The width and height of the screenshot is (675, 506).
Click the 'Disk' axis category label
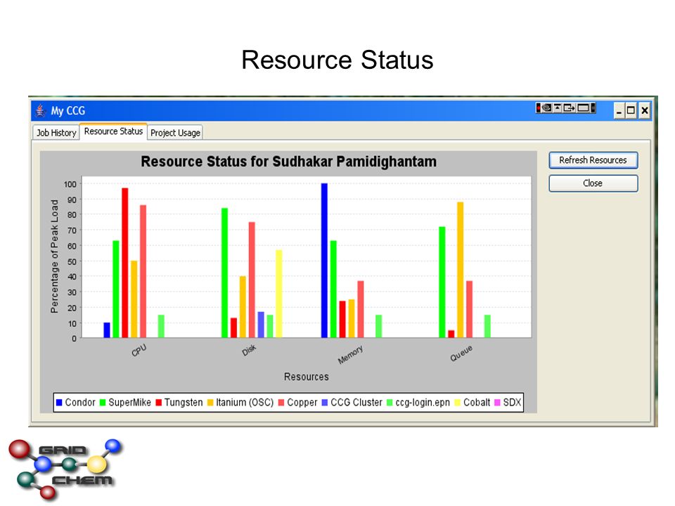pos(249,350)
